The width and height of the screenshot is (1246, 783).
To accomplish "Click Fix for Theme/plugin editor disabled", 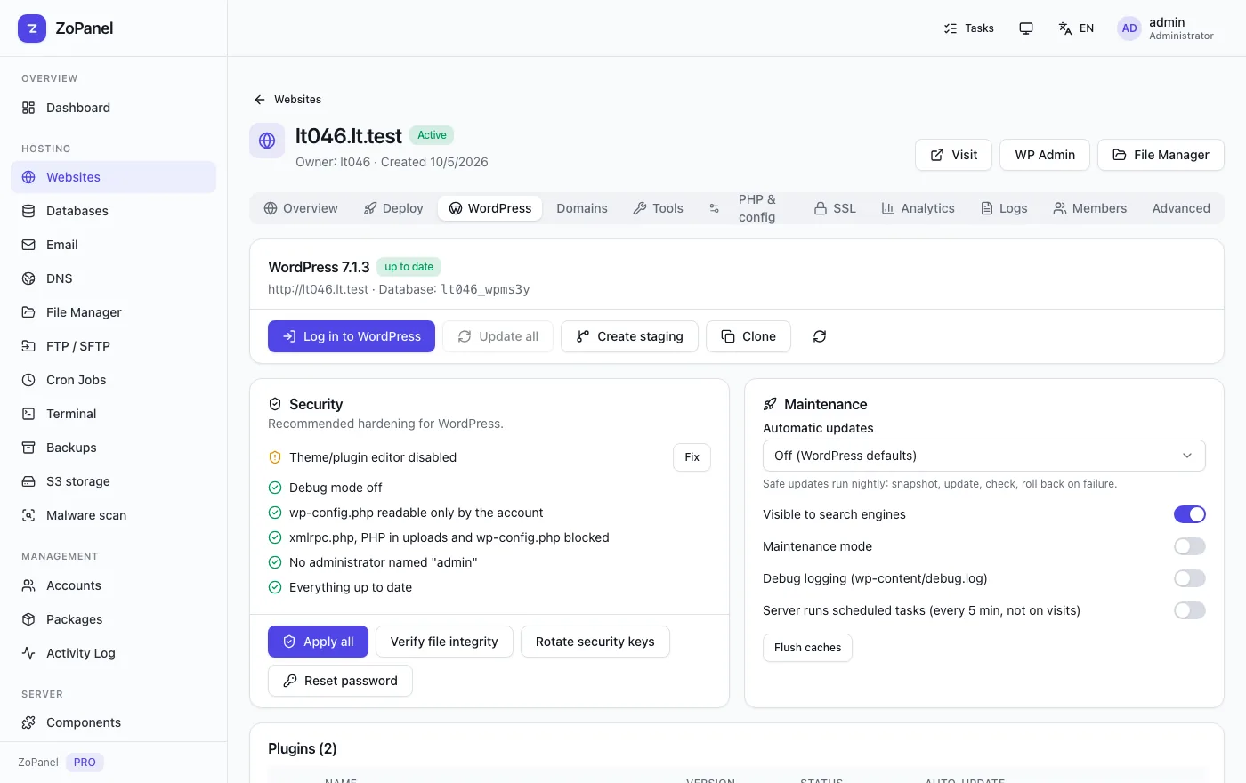I will click(692, 457).
